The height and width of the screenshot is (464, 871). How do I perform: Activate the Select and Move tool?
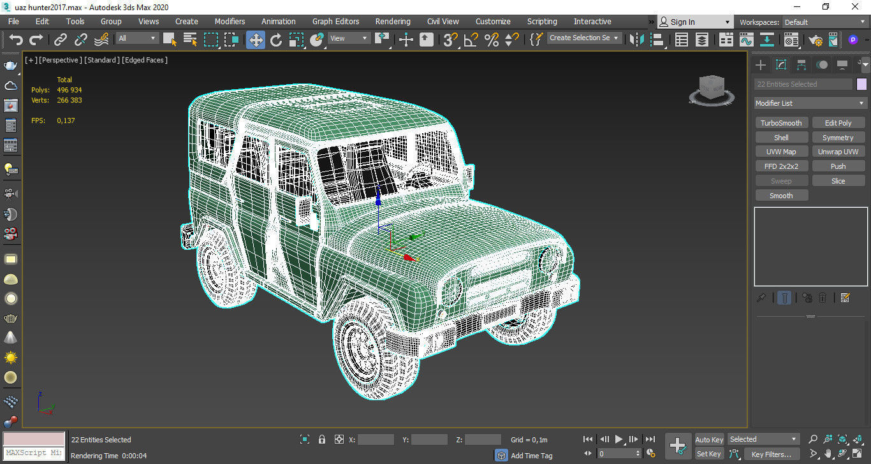(x=256, y=40)
